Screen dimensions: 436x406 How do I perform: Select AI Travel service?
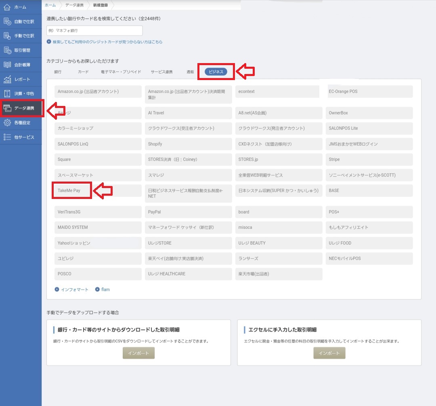pyautogui.click(x=188, y=113)
